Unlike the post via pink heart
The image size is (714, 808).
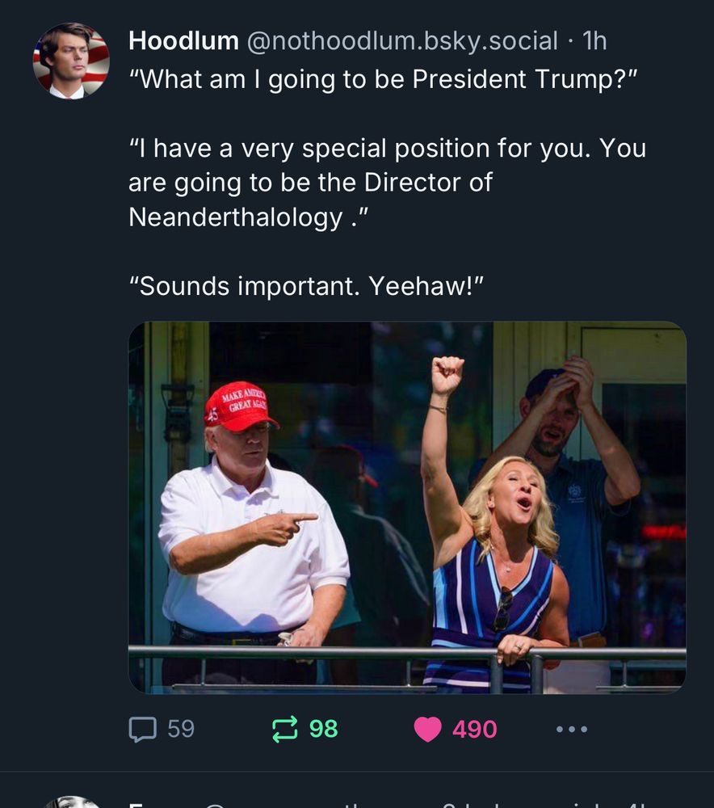pos(427,729)
